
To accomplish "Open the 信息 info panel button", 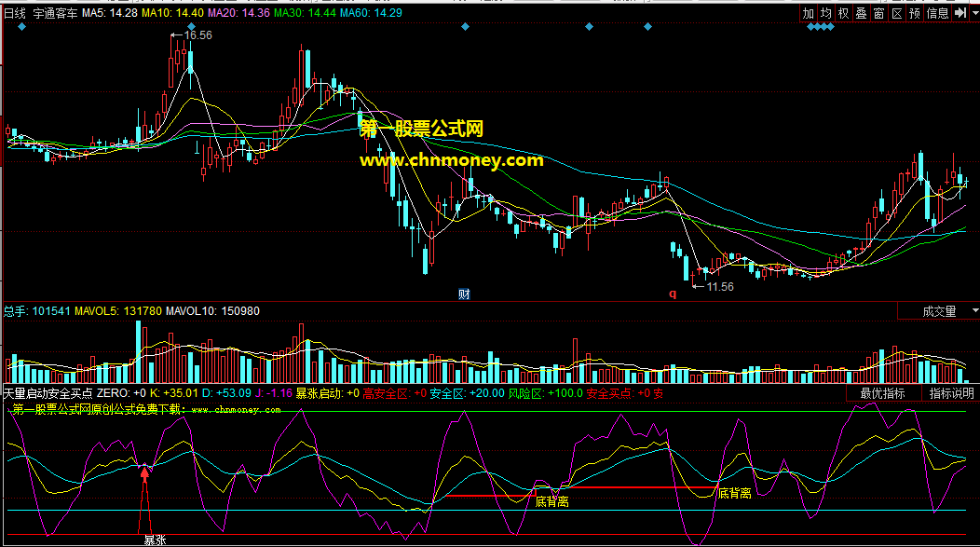I will pyautogui.click(x=937, y=13).
